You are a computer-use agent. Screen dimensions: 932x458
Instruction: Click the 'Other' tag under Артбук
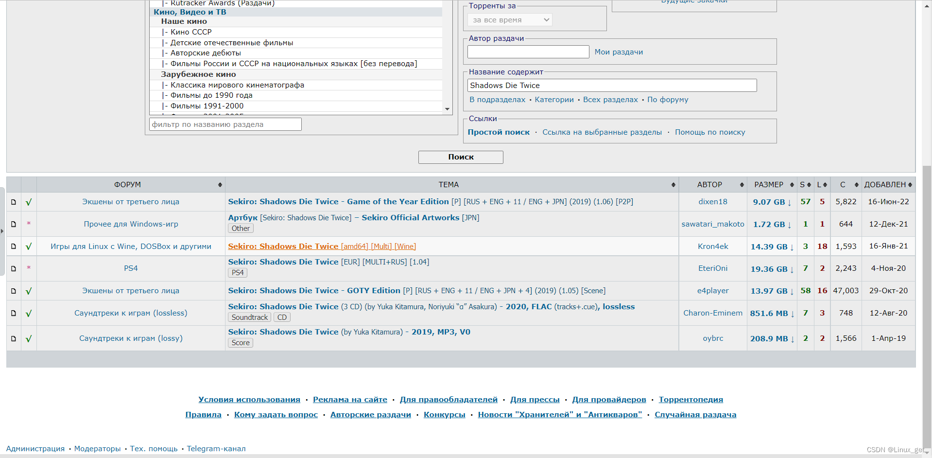coord(241,229)
